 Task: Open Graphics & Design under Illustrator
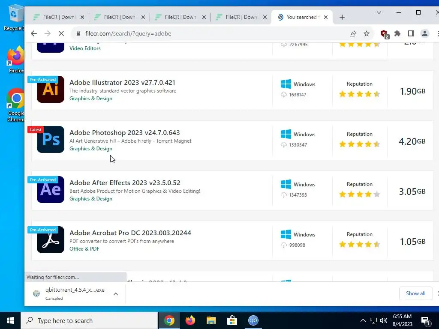(x=91, y=99)
